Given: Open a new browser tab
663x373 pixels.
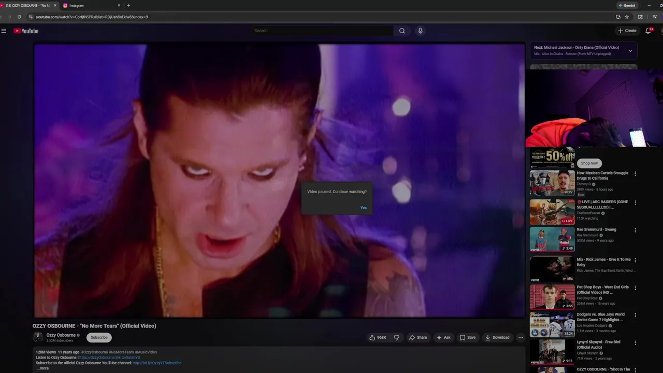Looking at the screenshot, I should 128,5.
